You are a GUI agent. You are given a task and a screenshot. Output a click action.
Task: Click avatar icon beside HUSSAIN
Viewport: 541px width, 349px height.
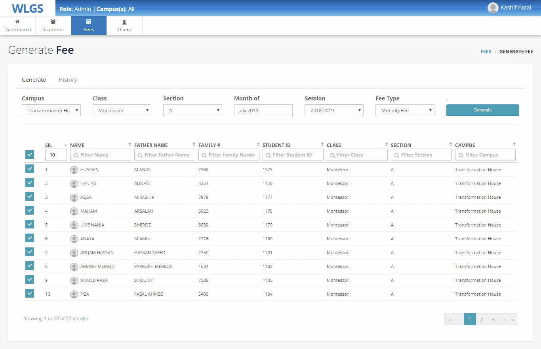(74, 170)
